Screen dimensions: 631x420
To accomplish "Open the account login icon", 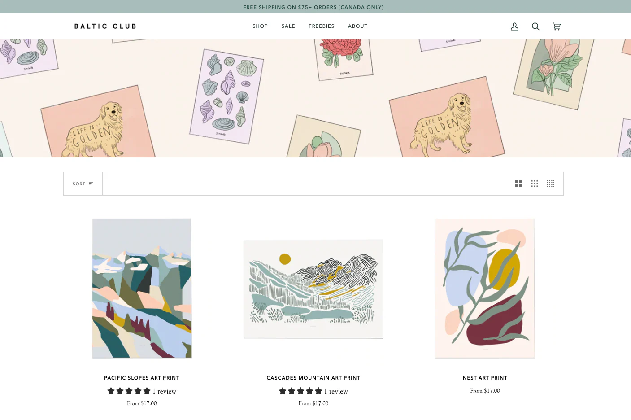I will [514, 26].
